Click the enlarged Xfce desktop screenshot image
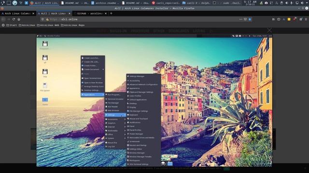Screen dimensions: 309x173 click(x=154, y=100)
